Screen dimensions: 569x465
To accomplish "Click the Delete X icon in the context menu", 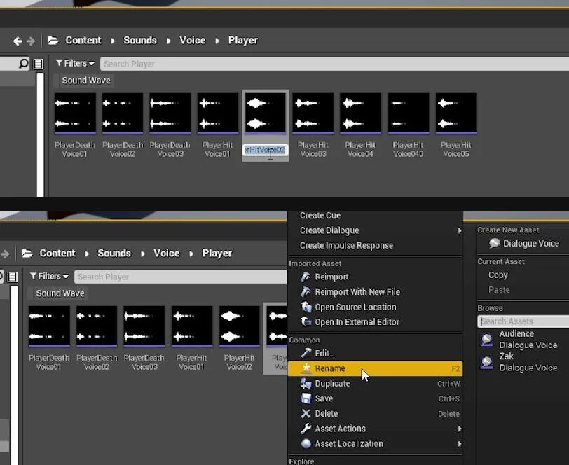I will point(306,413).
